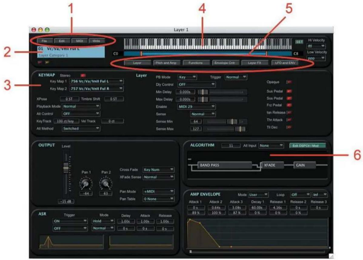Open ASR Trigger ON dropdown
The image size is (363, 260).
(x=70, y=221)
